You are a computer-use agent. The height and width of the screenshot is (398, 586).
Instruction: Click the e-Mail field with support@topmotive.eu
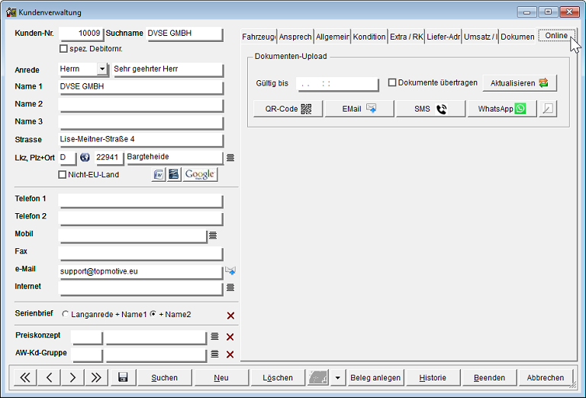click(x=141, y=272)
